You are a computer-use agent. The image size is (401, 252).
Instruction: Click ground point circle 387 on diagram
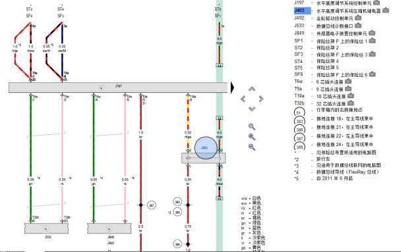(152, 205)
